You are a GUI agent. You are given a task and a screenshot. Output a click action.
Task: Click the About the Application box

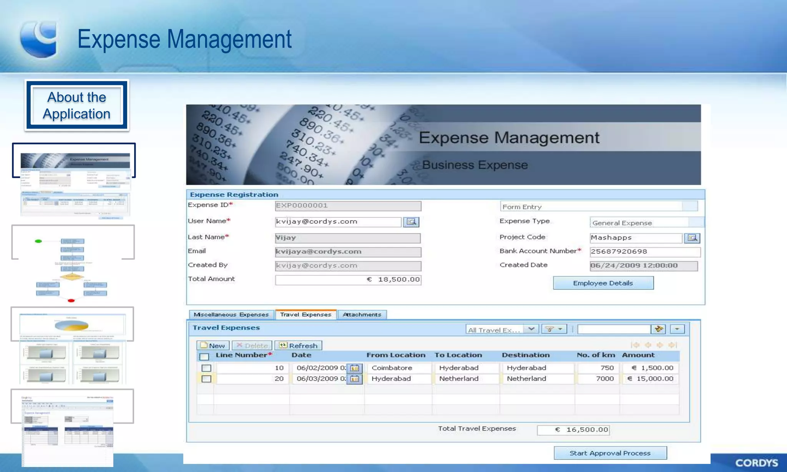click(x=77, y=106)
